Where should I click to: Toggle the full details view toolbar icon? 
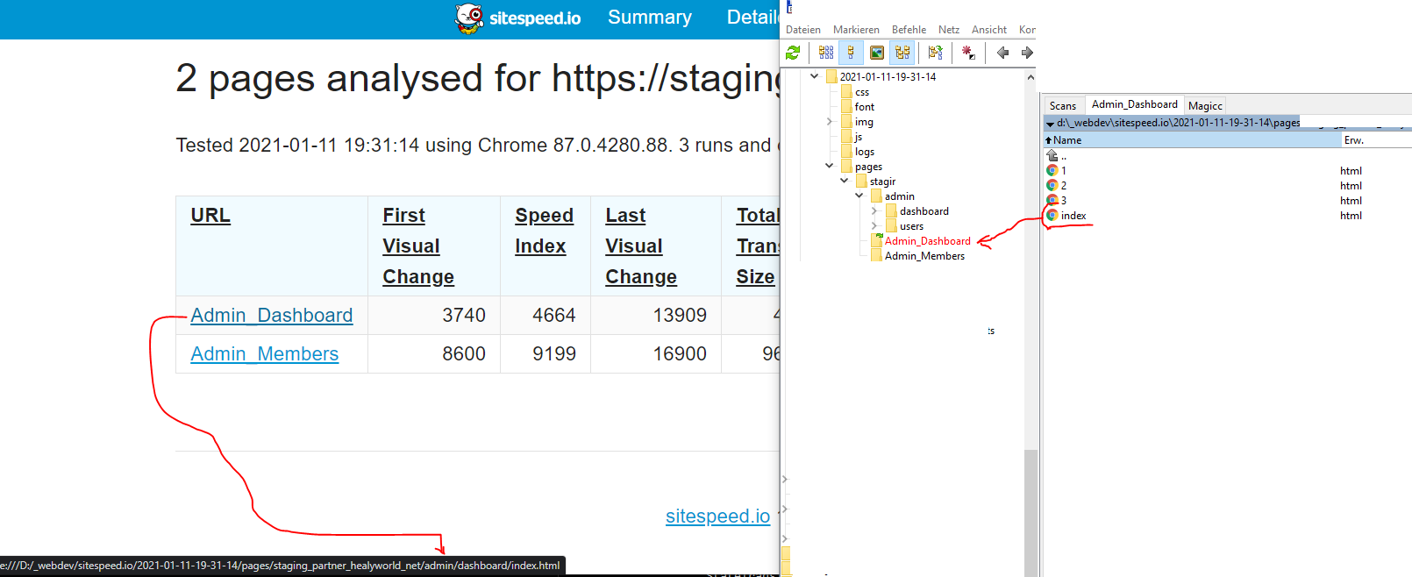point(851,53)
